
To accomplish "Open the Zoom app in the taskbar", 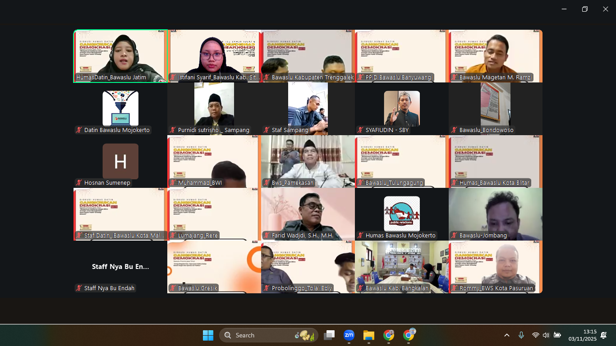I will (349, 335).
